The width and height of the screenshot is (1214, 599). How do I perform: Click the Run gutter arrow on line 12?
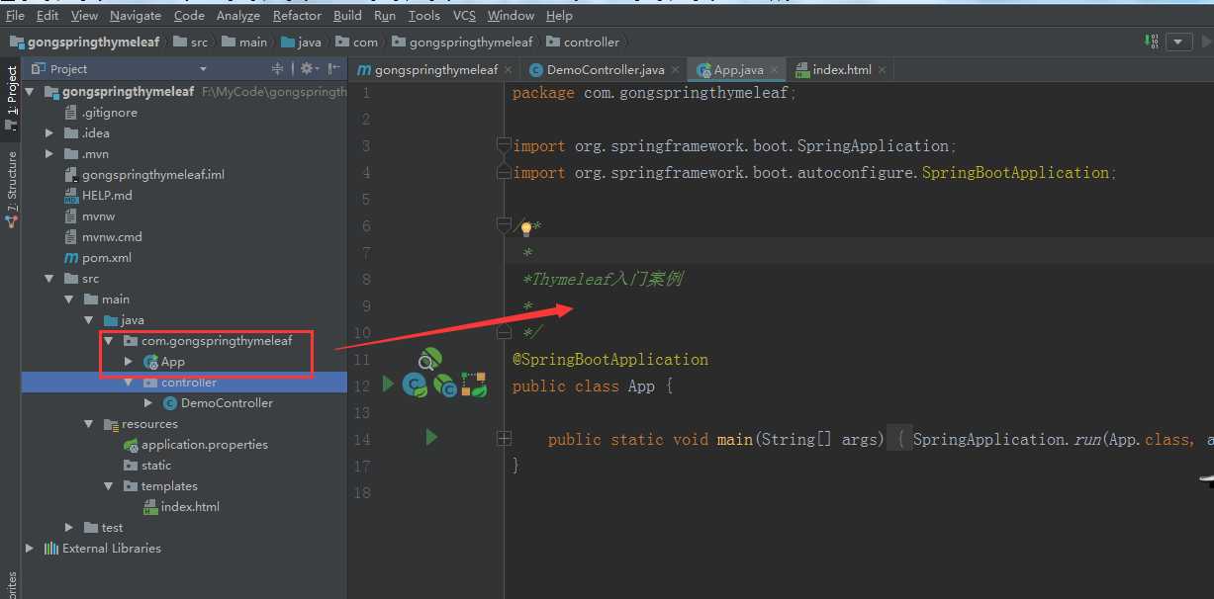click(x=388, y=385)
